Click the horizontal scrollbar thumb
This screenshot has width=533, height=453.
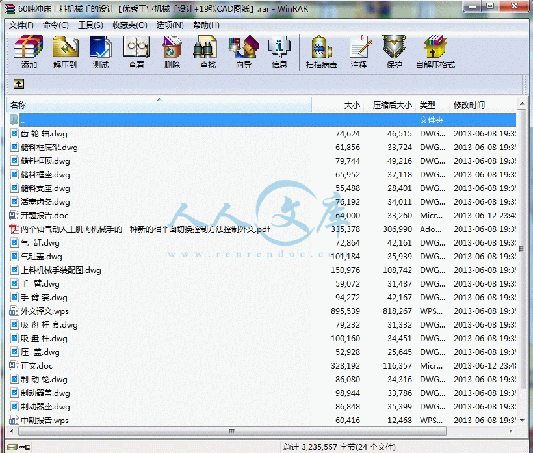pyautogui.click(x=232, y=432)
